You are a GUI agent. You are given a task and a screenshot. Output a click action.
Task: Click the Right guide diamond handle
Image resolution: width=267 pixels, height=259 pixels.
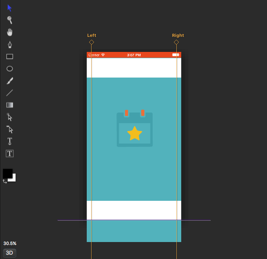(176, 42)
